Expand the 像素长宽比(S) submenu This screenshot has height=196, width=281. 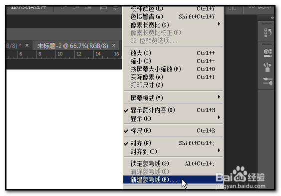click(173, 25)
